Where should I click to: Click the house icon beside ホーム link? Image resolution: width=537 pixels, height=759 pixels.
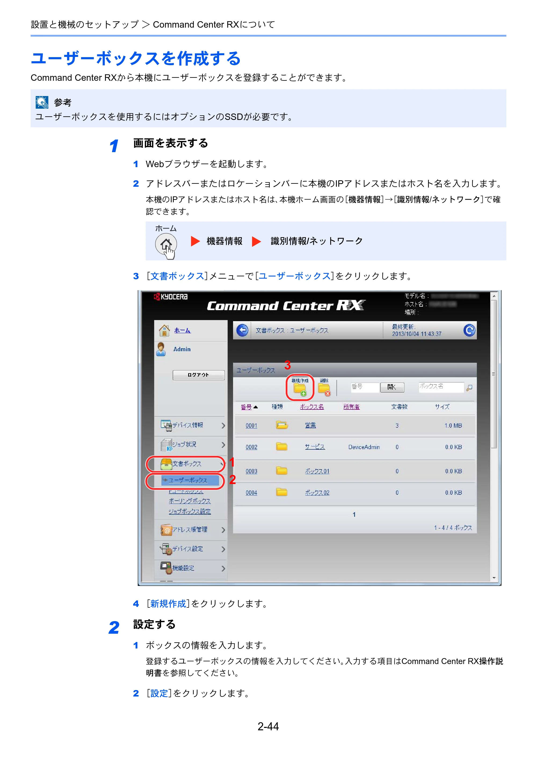pyautogui.click(x=164, y=330)
